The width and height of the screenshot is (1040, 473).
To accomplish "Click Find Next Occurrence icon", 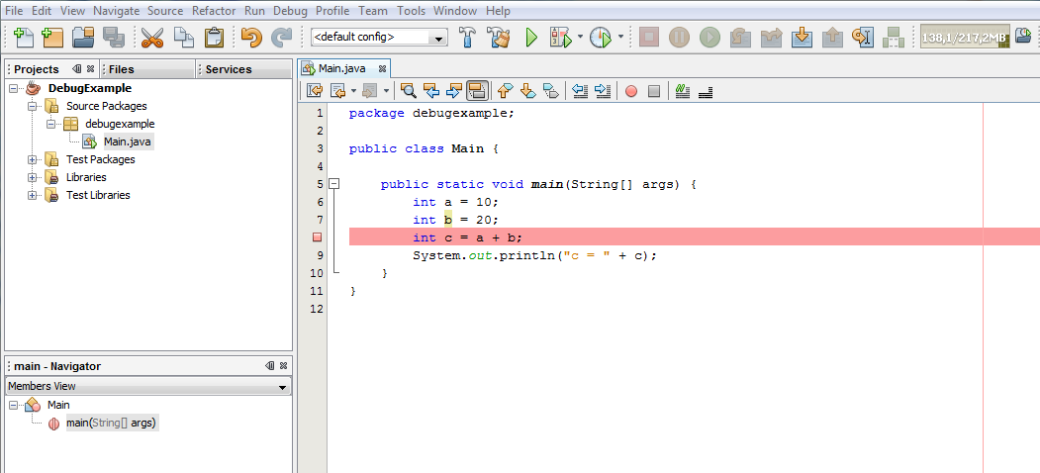I will point(453,91).
